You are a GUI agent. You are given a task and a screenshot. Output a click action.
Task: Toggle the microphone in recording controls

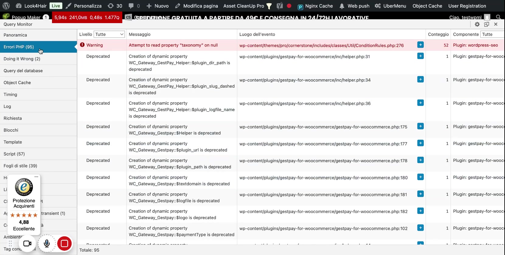[47, 243]
